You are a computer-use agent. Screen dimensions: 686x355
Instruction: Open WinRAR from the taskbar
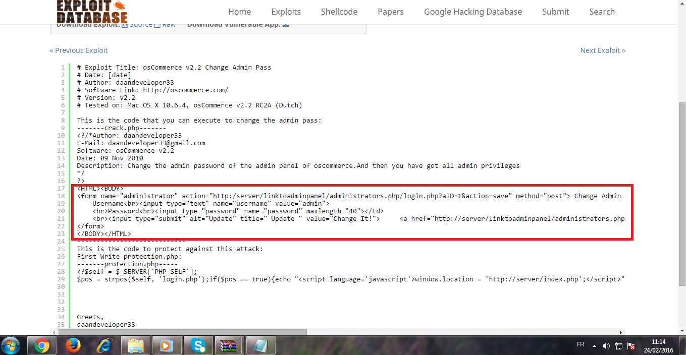tap(229, 346)
